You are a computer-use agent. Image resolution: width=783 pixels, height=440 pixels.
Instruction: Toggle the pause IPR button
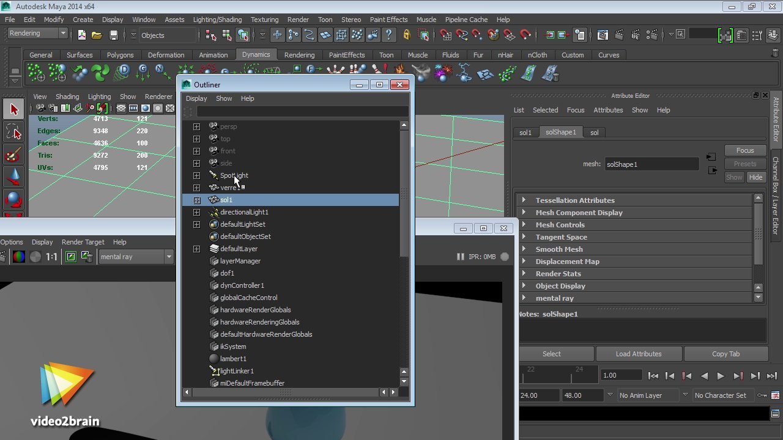tap(460, 257)
